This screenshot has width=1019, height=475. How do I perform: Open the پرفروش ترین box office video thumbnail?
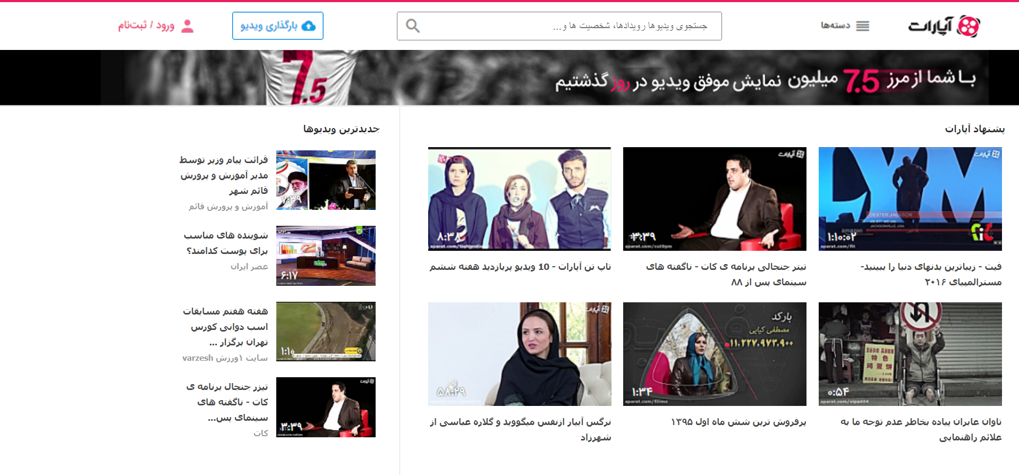pyautogui.click(x=714, y=354)
